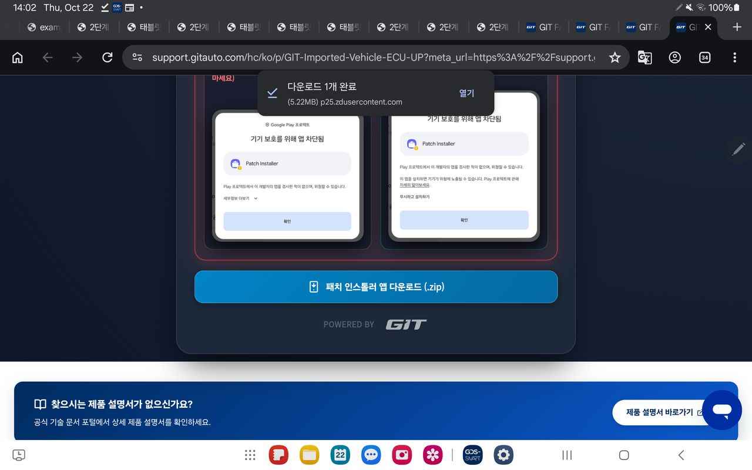Open the Calendar app showing 22
The image size is (752, 470).
click(340, 455)
